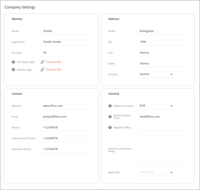200x190 pixels.
Task: Click info icon beside Square Logo
Action: coord(14,70)
